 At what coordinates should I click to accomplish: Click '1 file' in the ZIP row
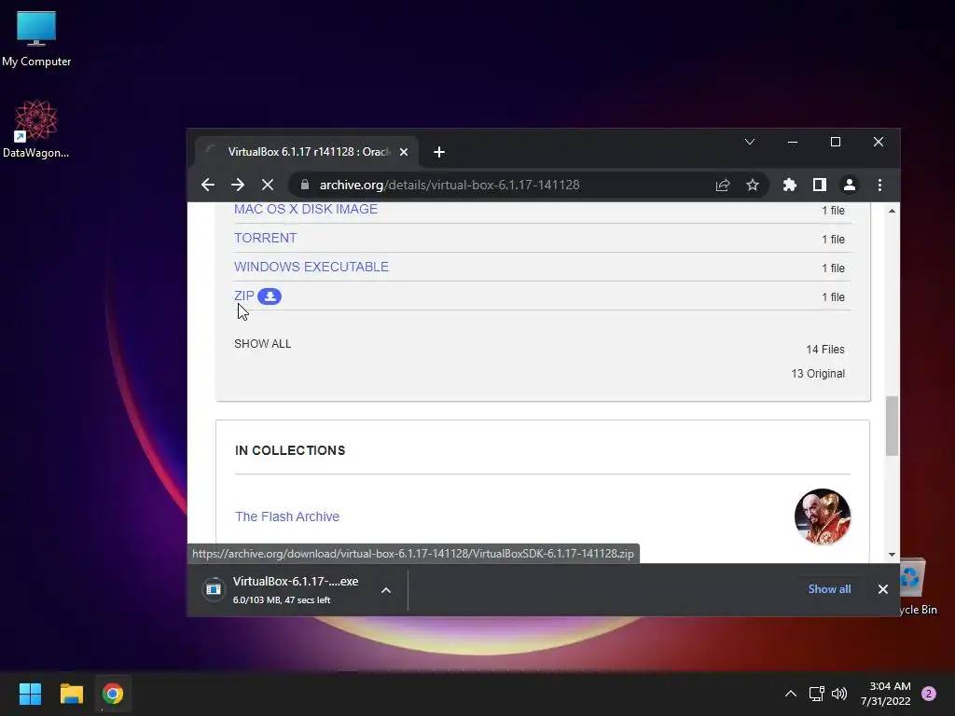tap(833, 297)
